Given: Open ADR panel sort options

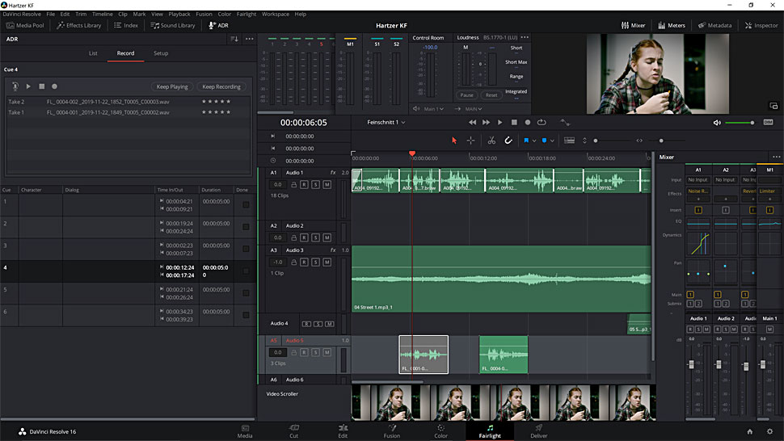Looking at the screenshot, I should [x=234, y=39].
